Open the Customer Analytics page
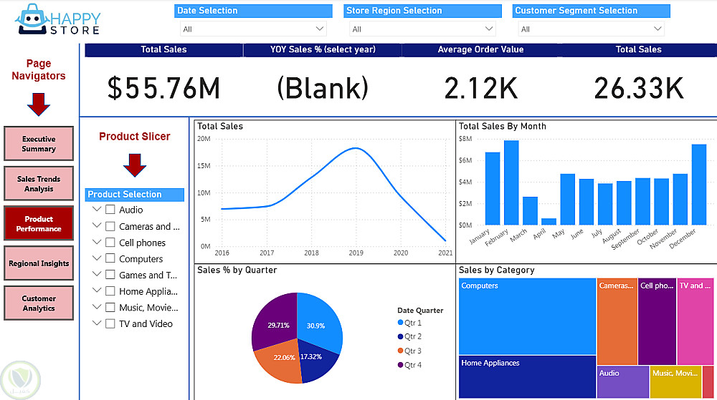This screenshot has height=400, width=717. [39, 303]
